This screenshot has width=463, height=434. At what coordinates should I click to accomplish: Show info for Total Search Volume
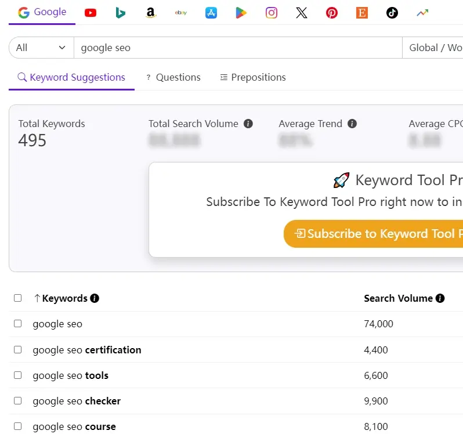[248, 124]
